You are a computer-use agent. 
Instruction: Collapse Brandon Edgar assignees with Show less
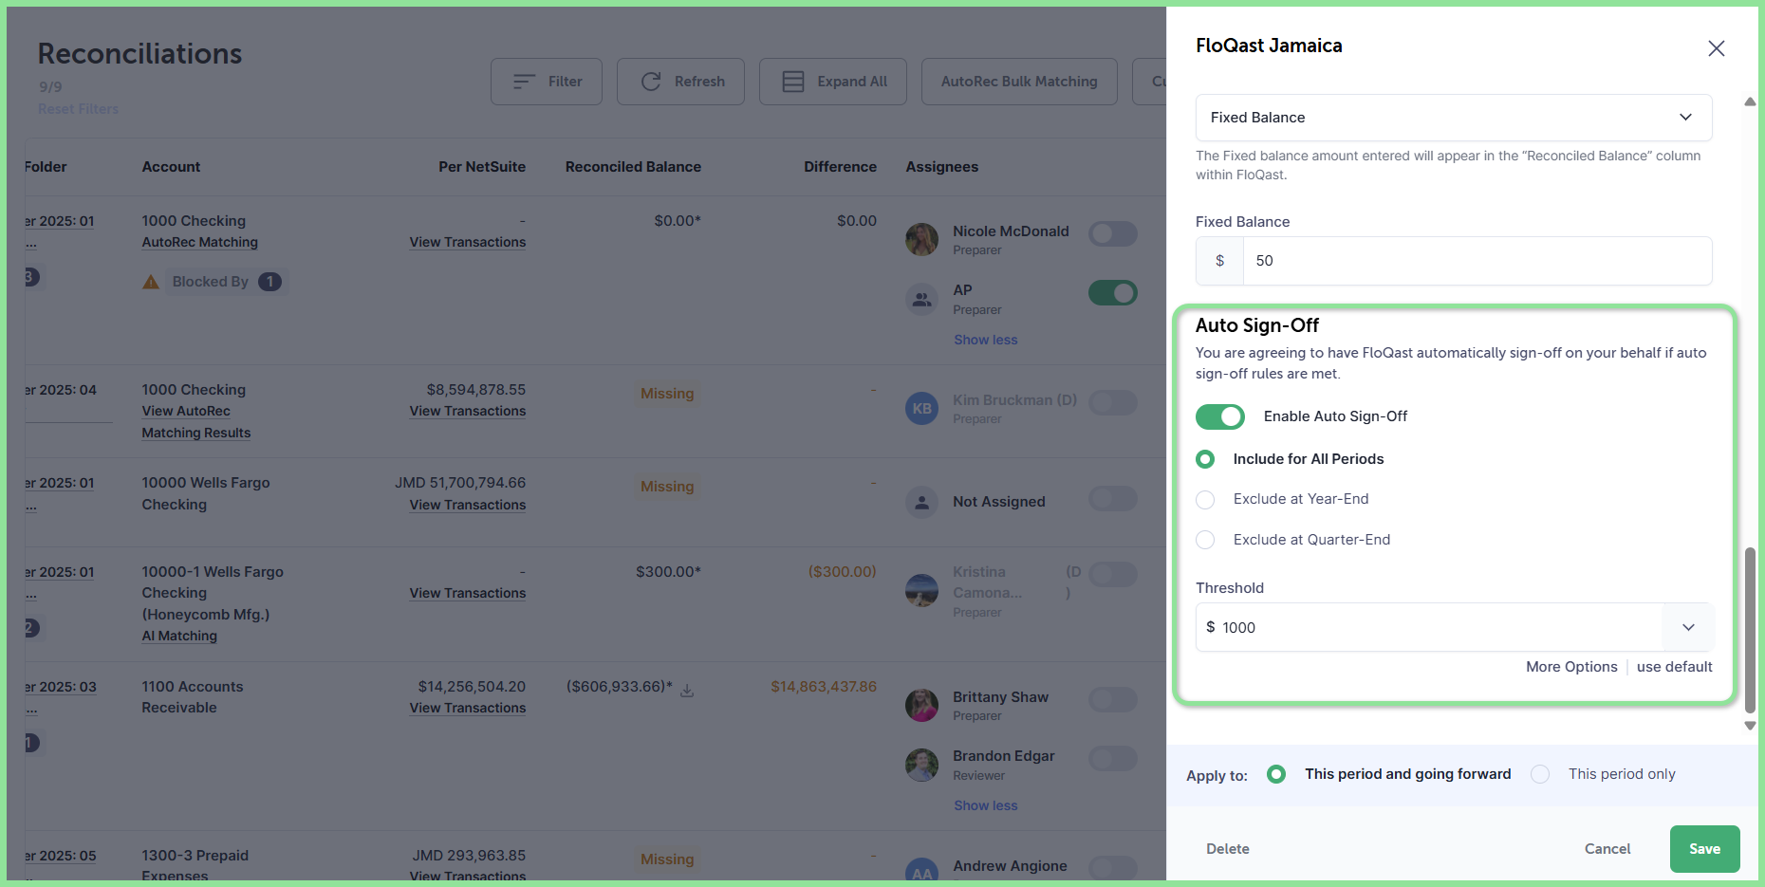(x=985, y=805)
